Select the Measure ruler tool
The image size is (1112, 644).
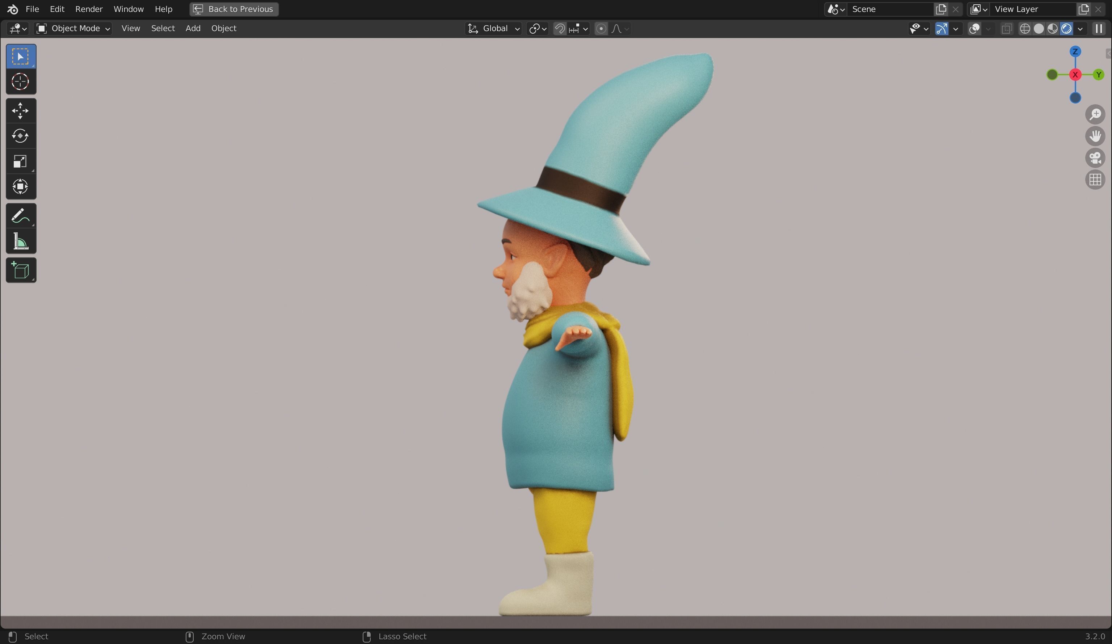(x=20, y=241)
